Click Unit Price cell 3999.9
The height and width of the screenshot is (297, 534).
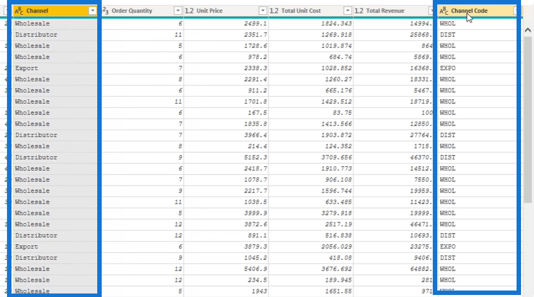(x=226, y=213)
